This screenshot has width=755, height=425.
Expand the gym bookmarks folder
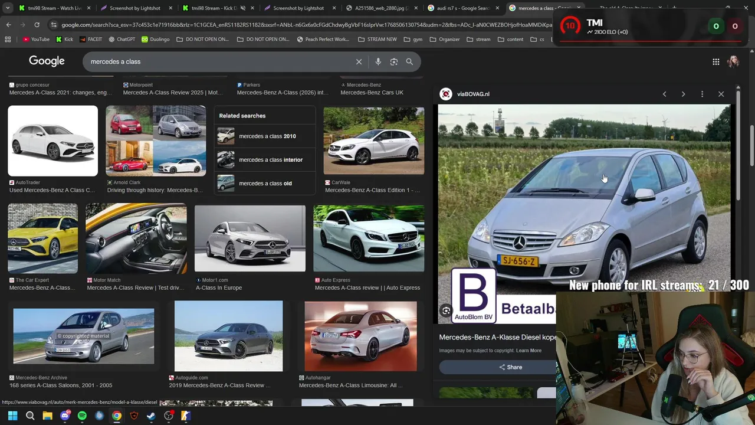click(x=413, y=39)
